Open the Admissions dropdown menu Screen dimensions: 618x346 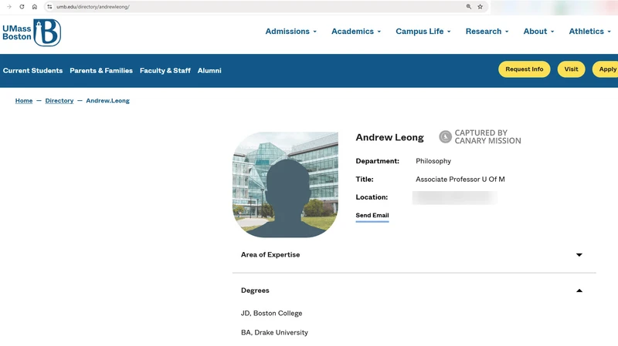click(x=291, y=32)
